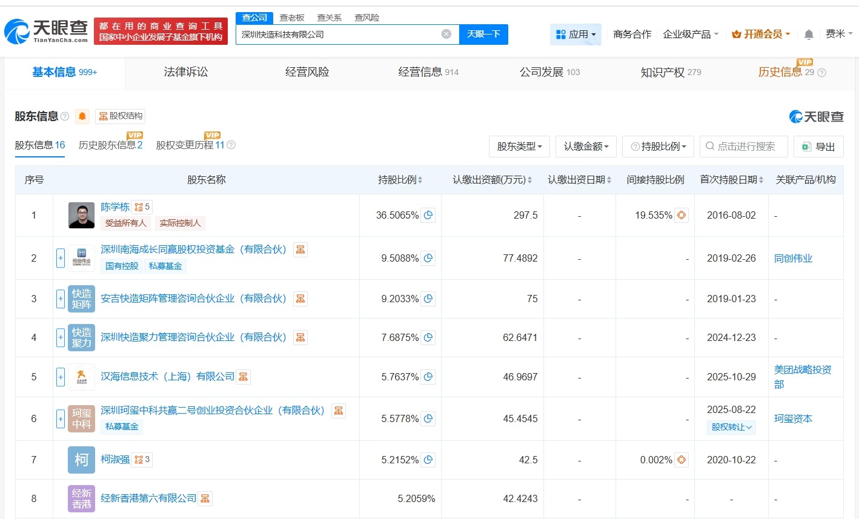Click the subscribe bell beside 股东信息 heading
Viewport: 859px width, 519px height.
tap(82, 116)
